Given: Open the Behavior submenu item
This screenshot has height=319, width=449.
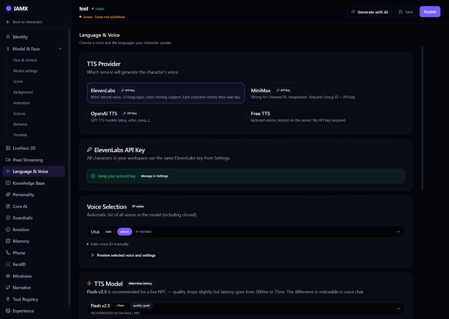Looking at the screenshot, I should coord(20,124).
